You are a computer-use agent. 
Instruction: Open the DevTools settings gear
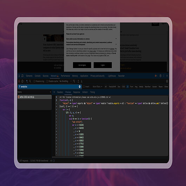click(x=160, y=76)
